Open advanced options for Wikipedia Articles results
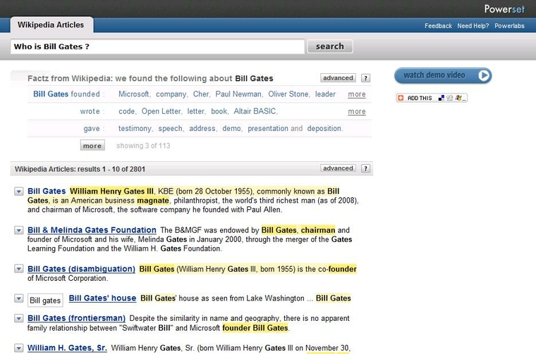Screen dimensions: 536x354 pyautogui.click(x=338, y=168)
